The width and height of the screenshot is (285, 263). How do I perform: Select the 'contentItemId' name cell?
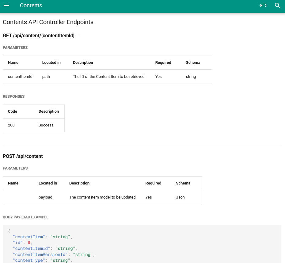tap(20, 76)
